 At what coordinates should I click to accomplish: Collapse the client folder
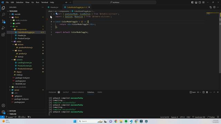(x=10, y=17)
